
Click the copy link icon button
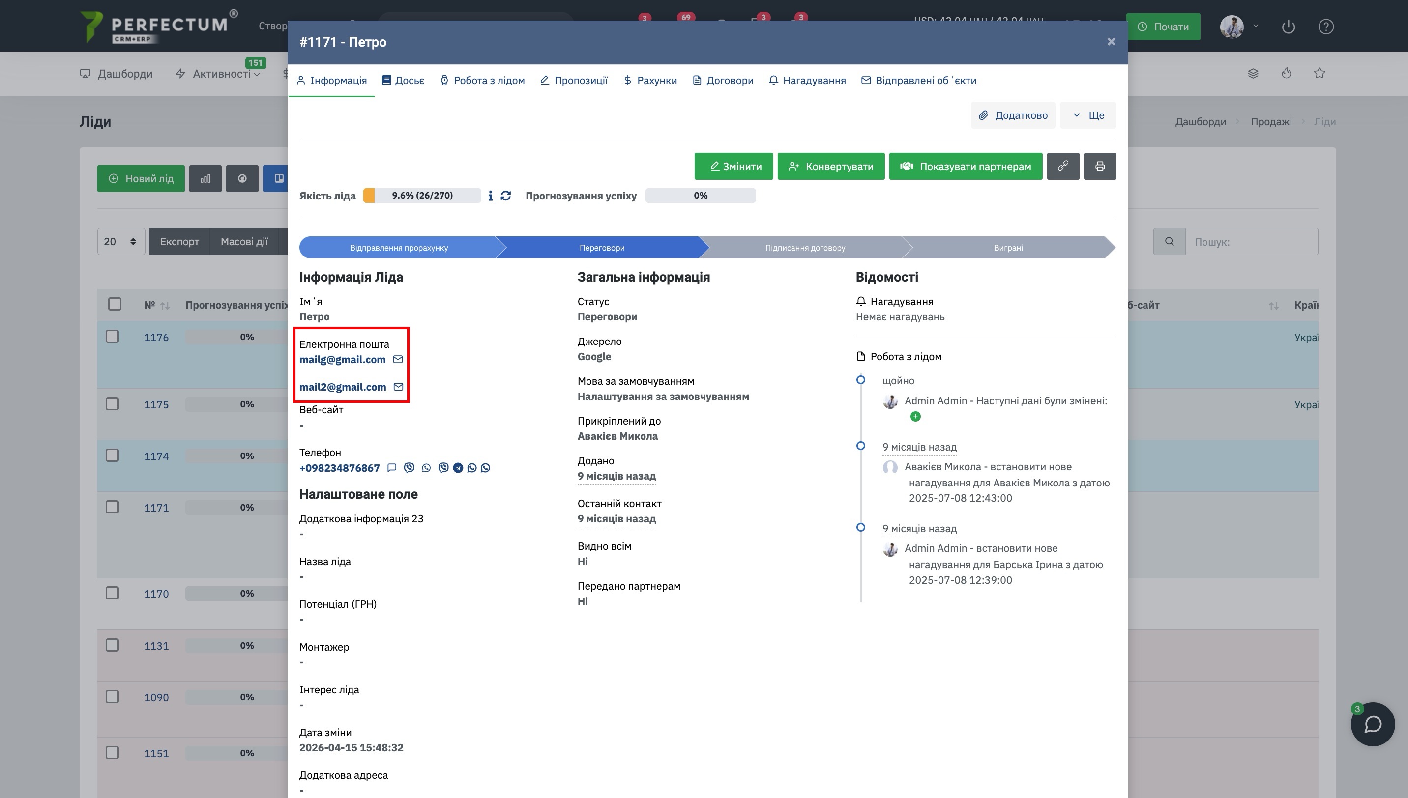[x=1062, y=166]
